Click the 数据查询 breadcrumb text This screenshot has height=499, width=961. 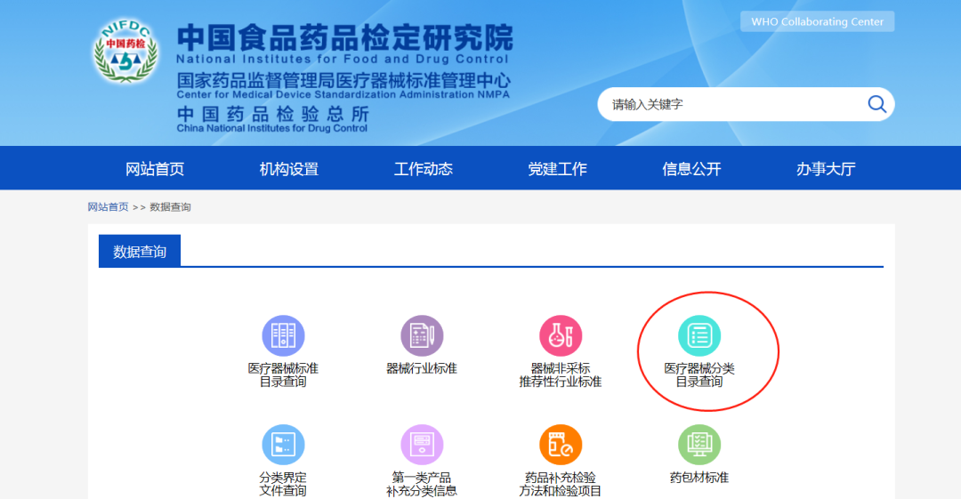click(170, 207)
